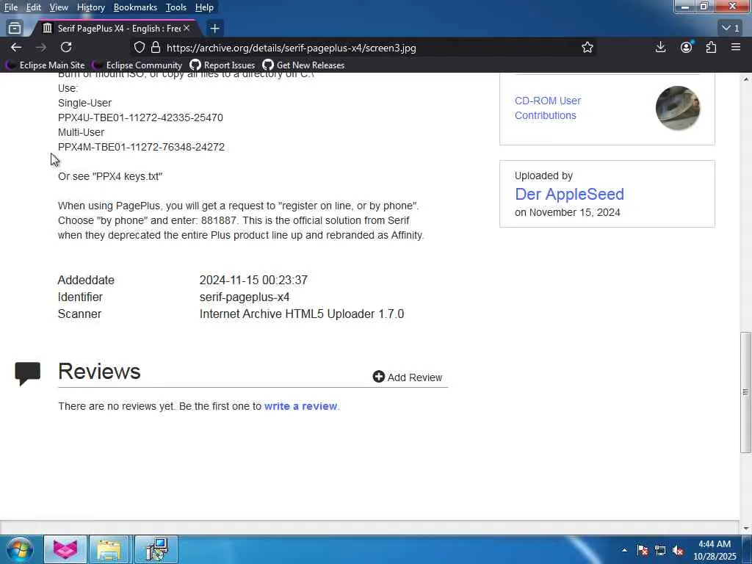Open the Action Center flag icon

coord(643,550)
